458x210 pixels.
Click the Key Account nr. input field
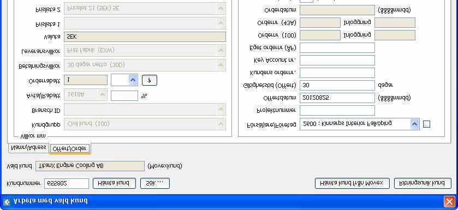pos(337,61)
